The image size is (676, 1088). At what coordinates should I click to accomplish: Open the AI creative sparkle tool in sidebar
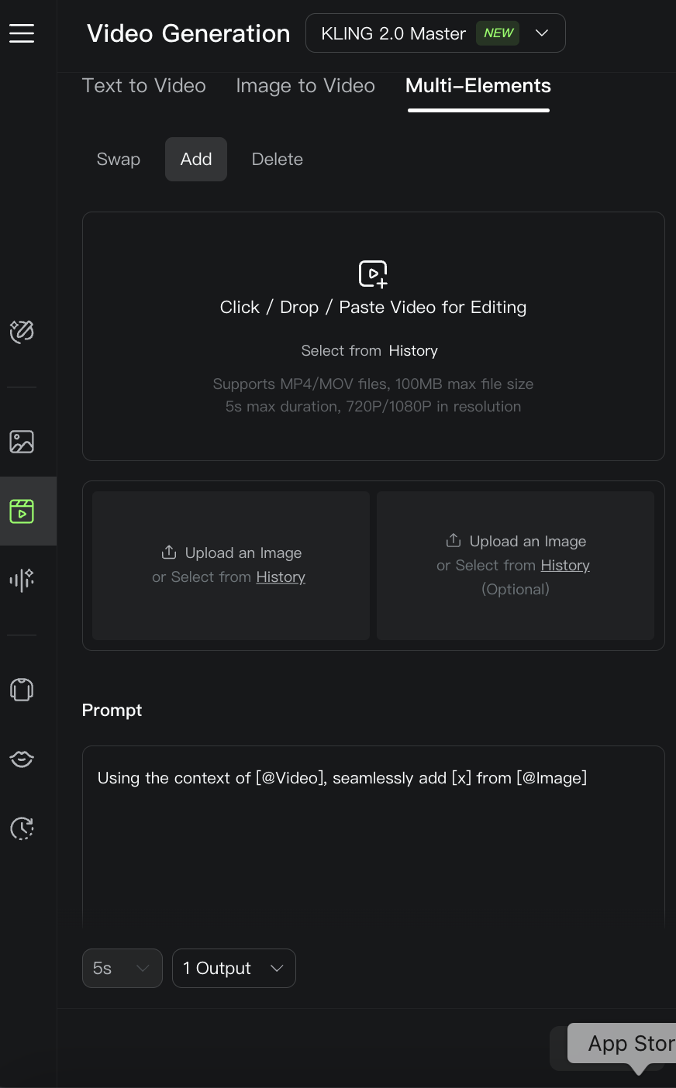click(22, 332)
